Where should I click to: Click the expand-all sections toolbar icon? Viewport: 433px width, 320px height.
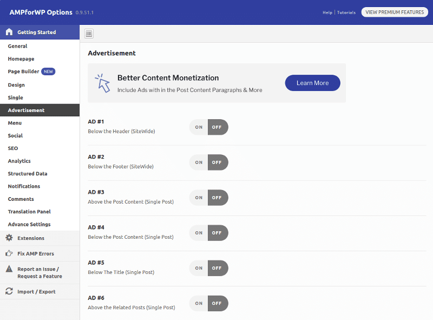[89, 34]
